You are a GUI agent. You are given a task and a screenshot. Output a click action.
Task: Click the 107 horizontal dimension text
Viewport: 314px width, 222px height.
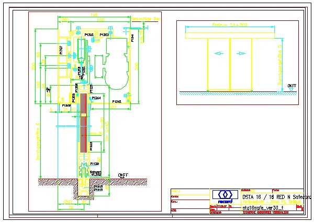click(x=113, y=107)
